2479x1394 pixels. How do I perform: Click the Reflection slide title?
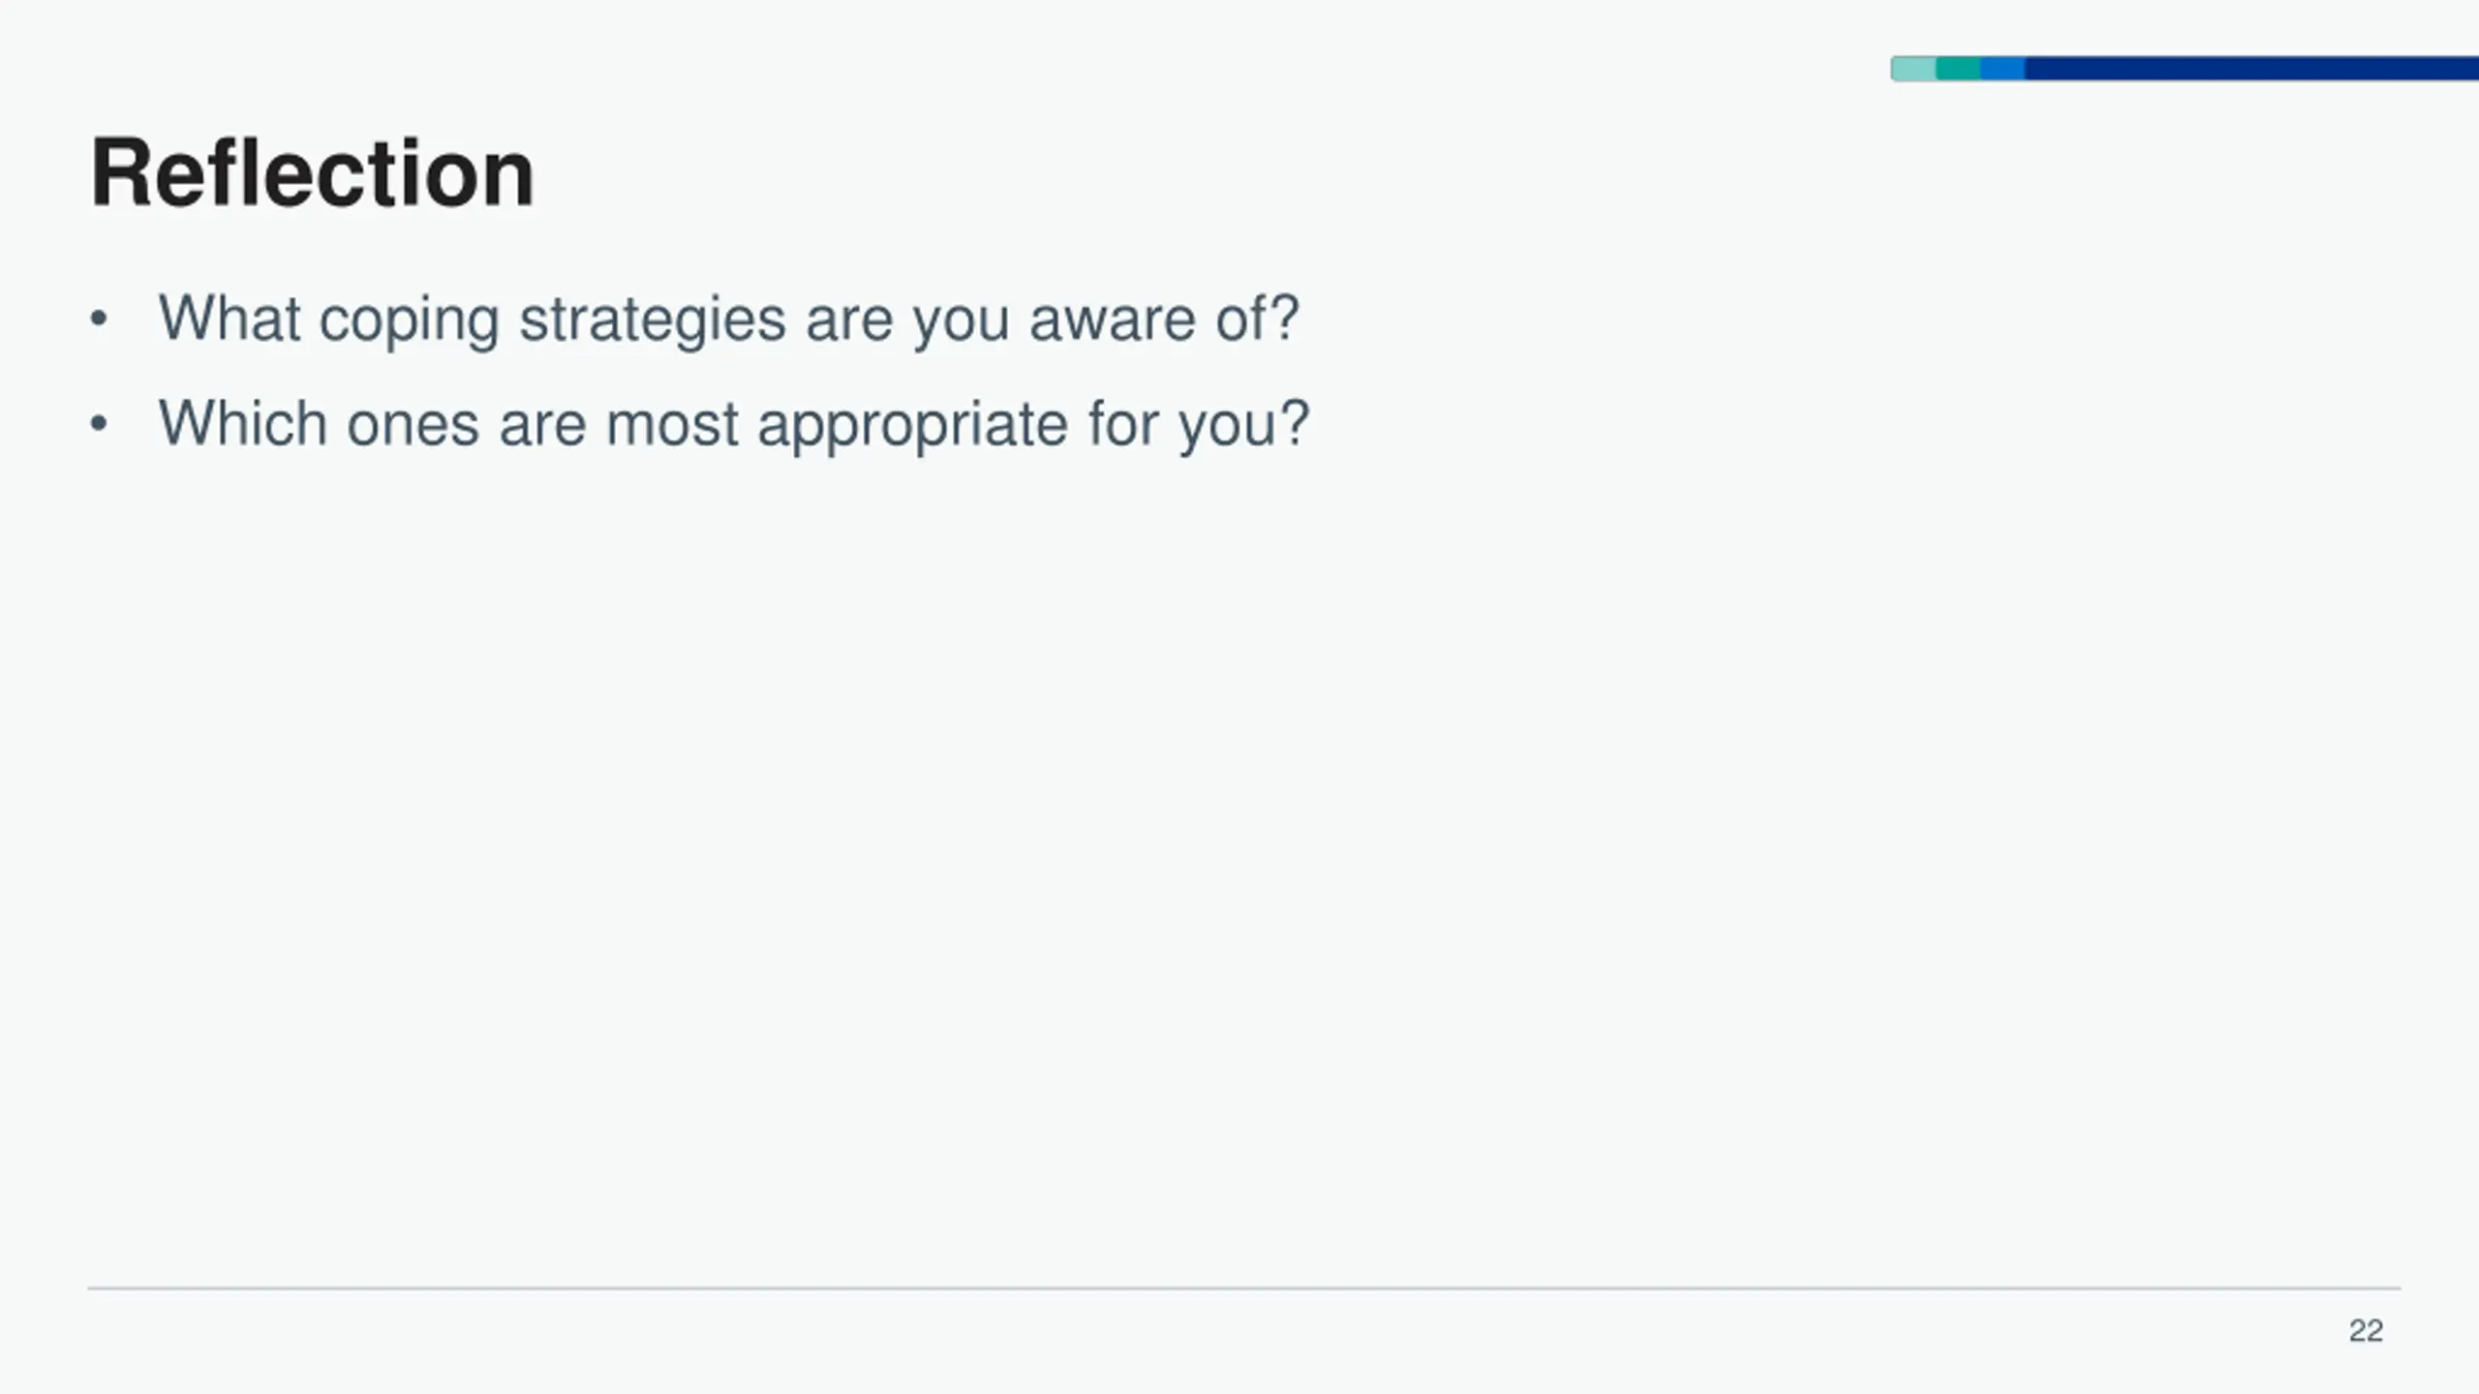point(312,174)
